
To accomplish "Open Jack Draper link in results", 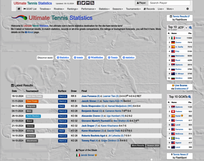I will 88,126.
